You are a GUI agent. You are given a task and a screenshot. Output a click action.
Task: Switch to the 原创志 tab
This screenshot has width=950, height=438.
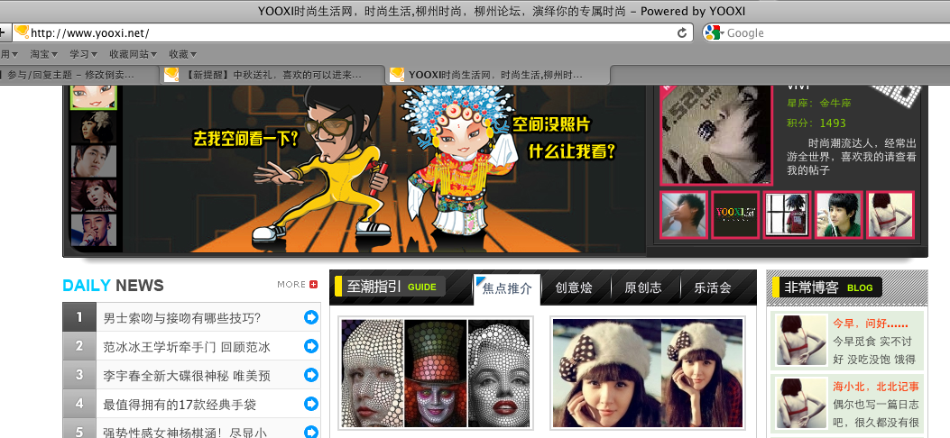coord(643,287)
